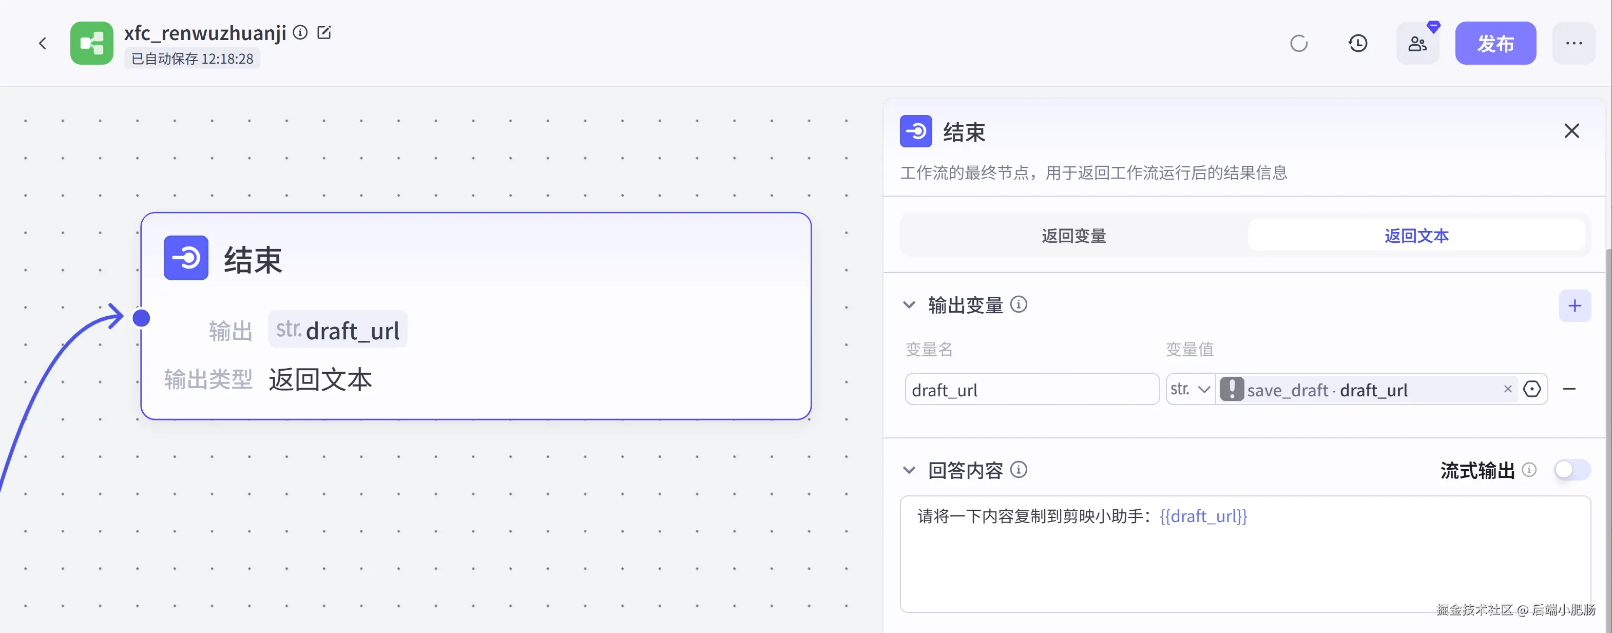The height and width of the screenshot is (633, 1612).
Task: Open the collaborators people icon
Action: click(1417, 43)
